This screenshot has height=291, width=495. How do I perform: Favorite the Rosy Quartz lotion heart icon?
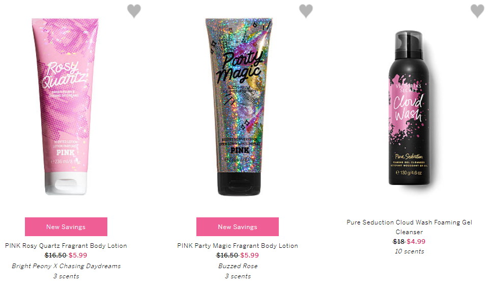click(x=134, y=11)
